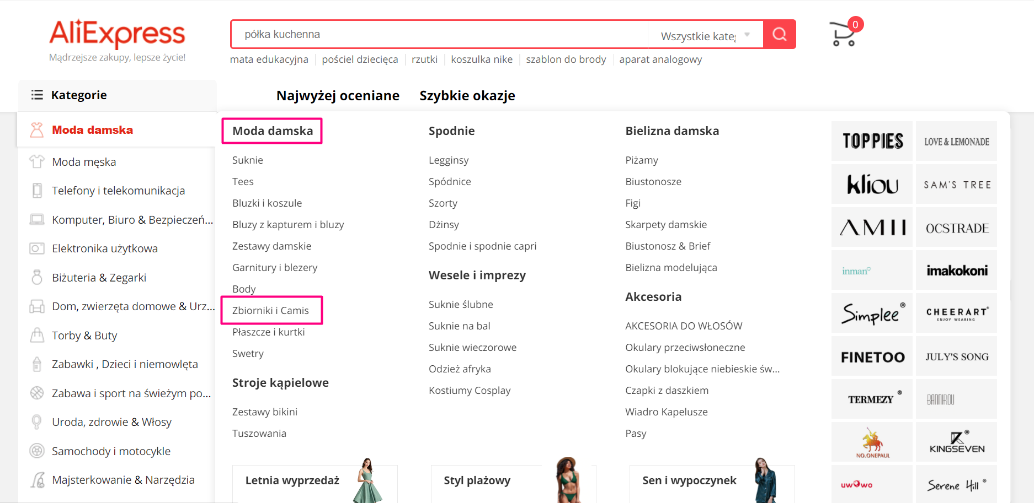The width and height of the screenshot is (1034, 503).
Task: Open the SAM'S TREE brand tile
Action: coord(956,184)
